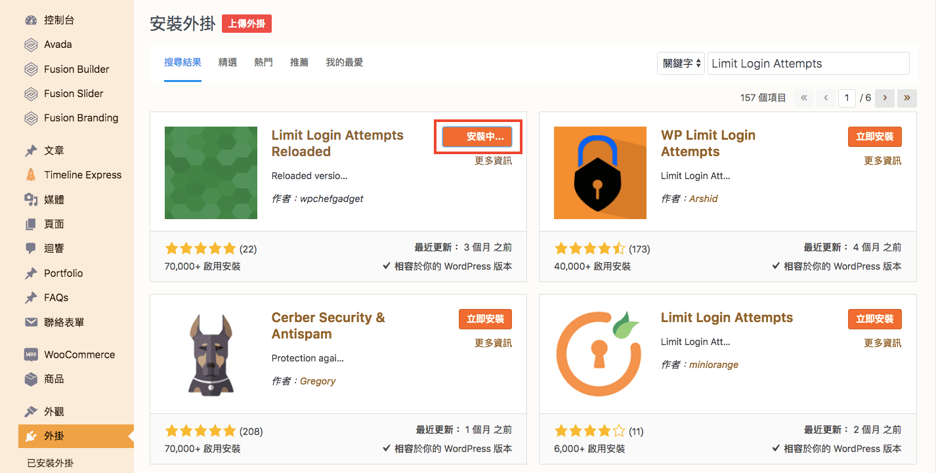Viewport: 936px width, 473px height.
Task: Click the 安裝中... button
Action: pyautogui.click(x=478, y=136)
